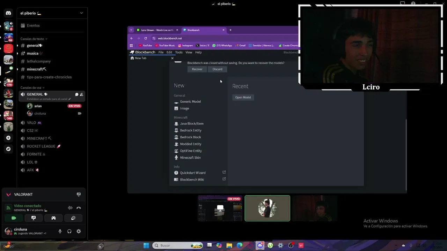
Task: Open the soundboard button in voice panel
Action: coord(73,218)
